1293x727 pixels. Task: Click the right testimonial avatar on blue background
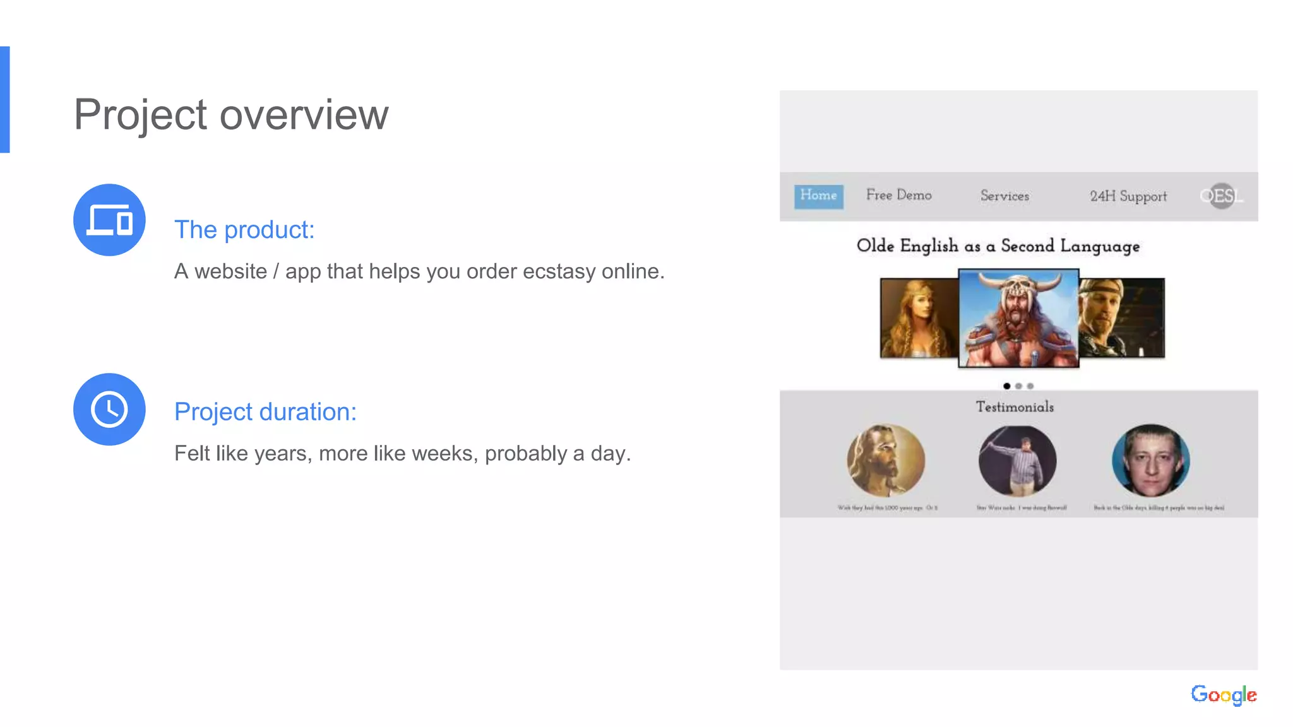coord(1150,461)
